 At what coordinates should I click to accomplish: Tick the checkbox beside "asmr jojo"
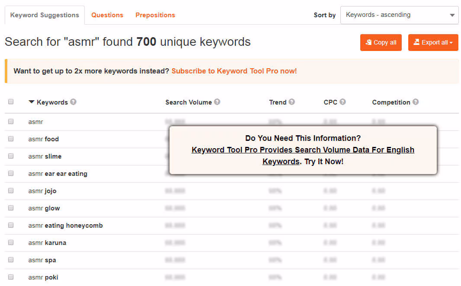pos(11,191)
